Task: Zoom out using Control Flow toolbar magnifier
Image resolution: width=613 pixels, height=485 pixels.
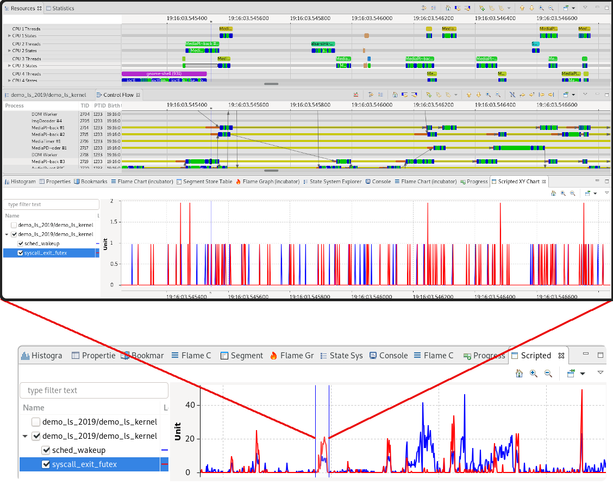Action: 498,95
